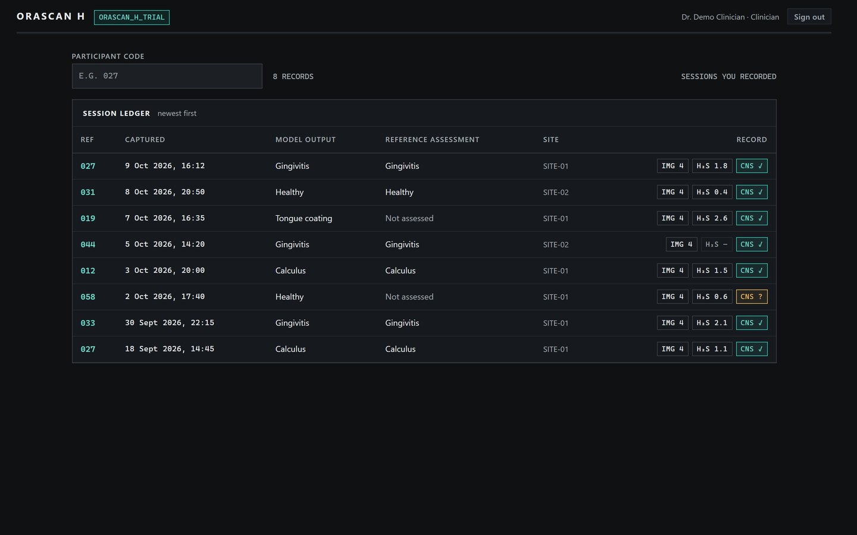Click the CAPTURED column header
This screenshot has width=857, height=535.
[x=145, y=140]
